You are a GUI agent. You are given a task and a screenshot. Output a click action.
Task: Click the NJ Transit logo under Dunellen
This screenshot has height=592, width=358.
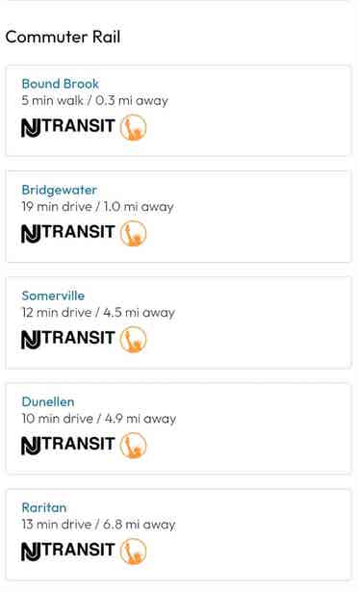pos(68,445)
